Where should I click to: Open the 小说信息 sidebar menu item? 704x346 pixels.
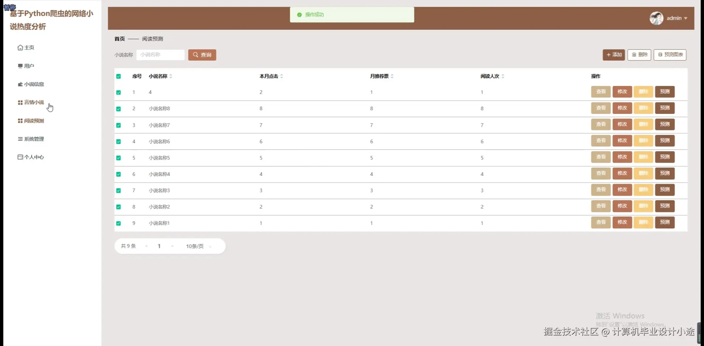[31, 84]
